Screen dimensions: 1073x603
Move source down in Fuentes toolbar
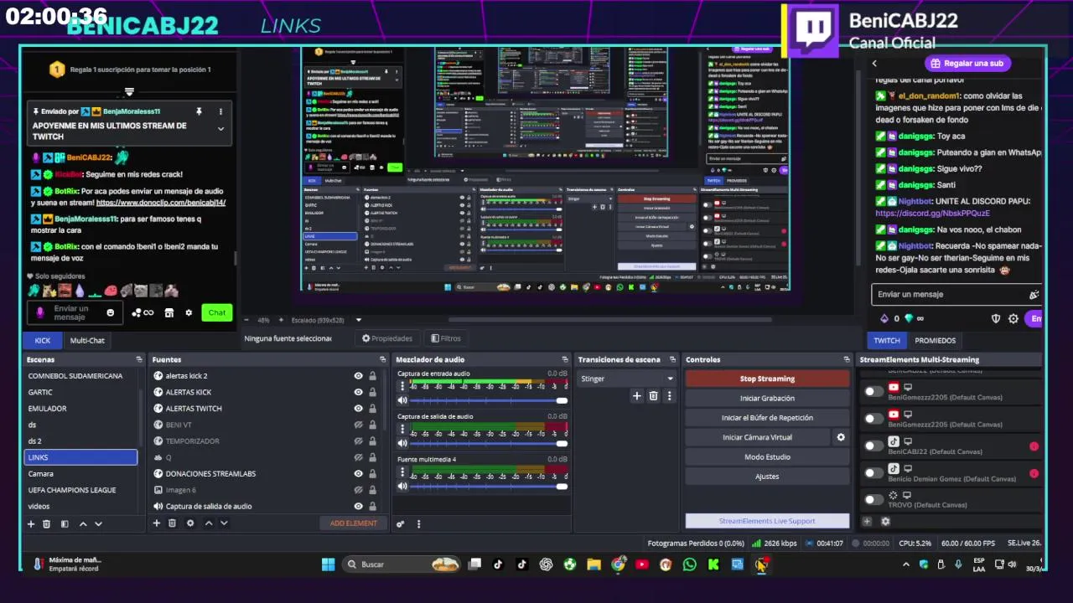pos(224,523)
